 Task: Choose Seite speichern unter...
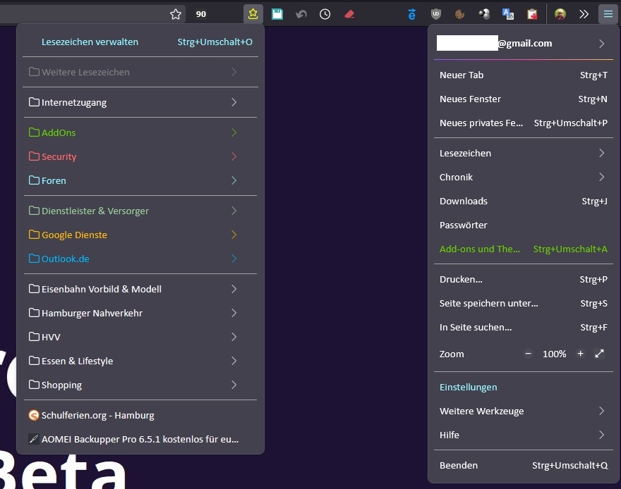[523, 303]
